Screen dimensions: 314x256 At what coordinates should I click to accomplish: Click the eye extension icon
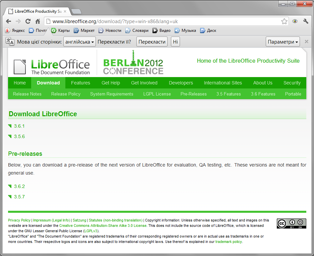coord(295,21)
